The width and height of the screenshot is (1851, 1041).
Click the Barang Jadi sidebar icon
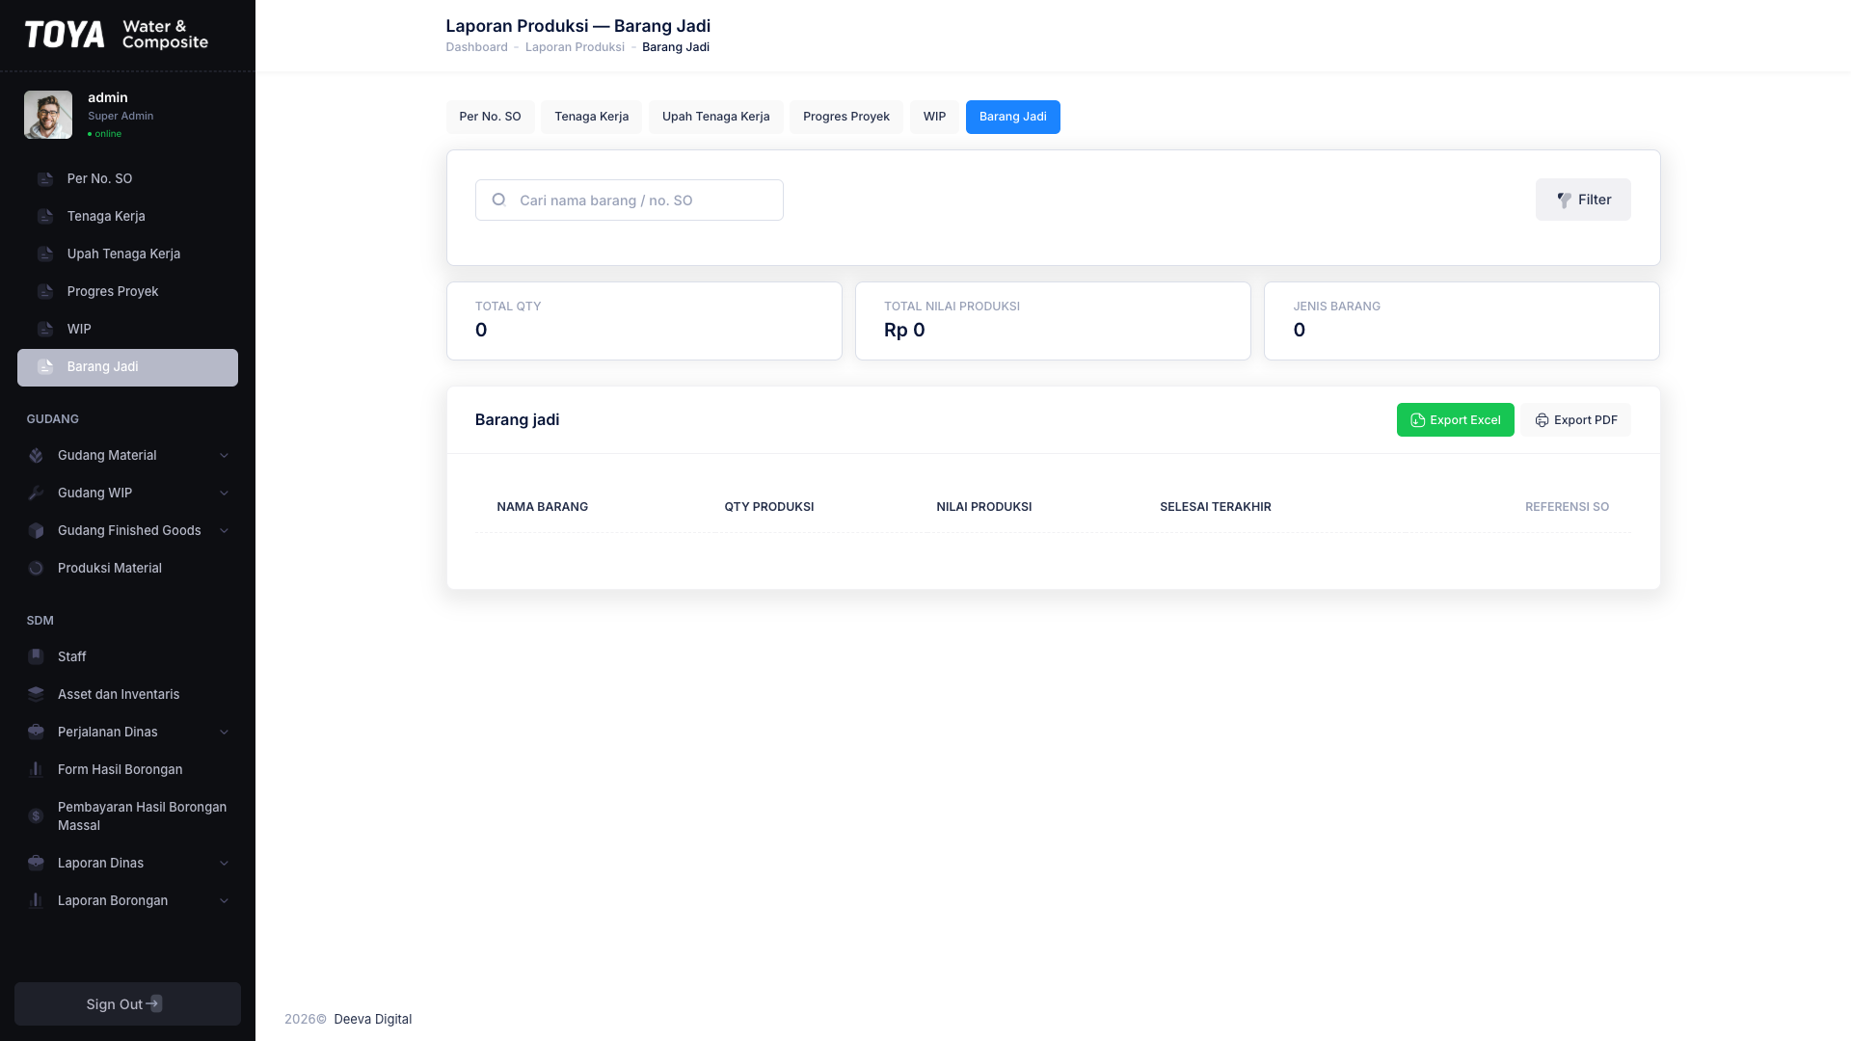(x=45, y=367)
